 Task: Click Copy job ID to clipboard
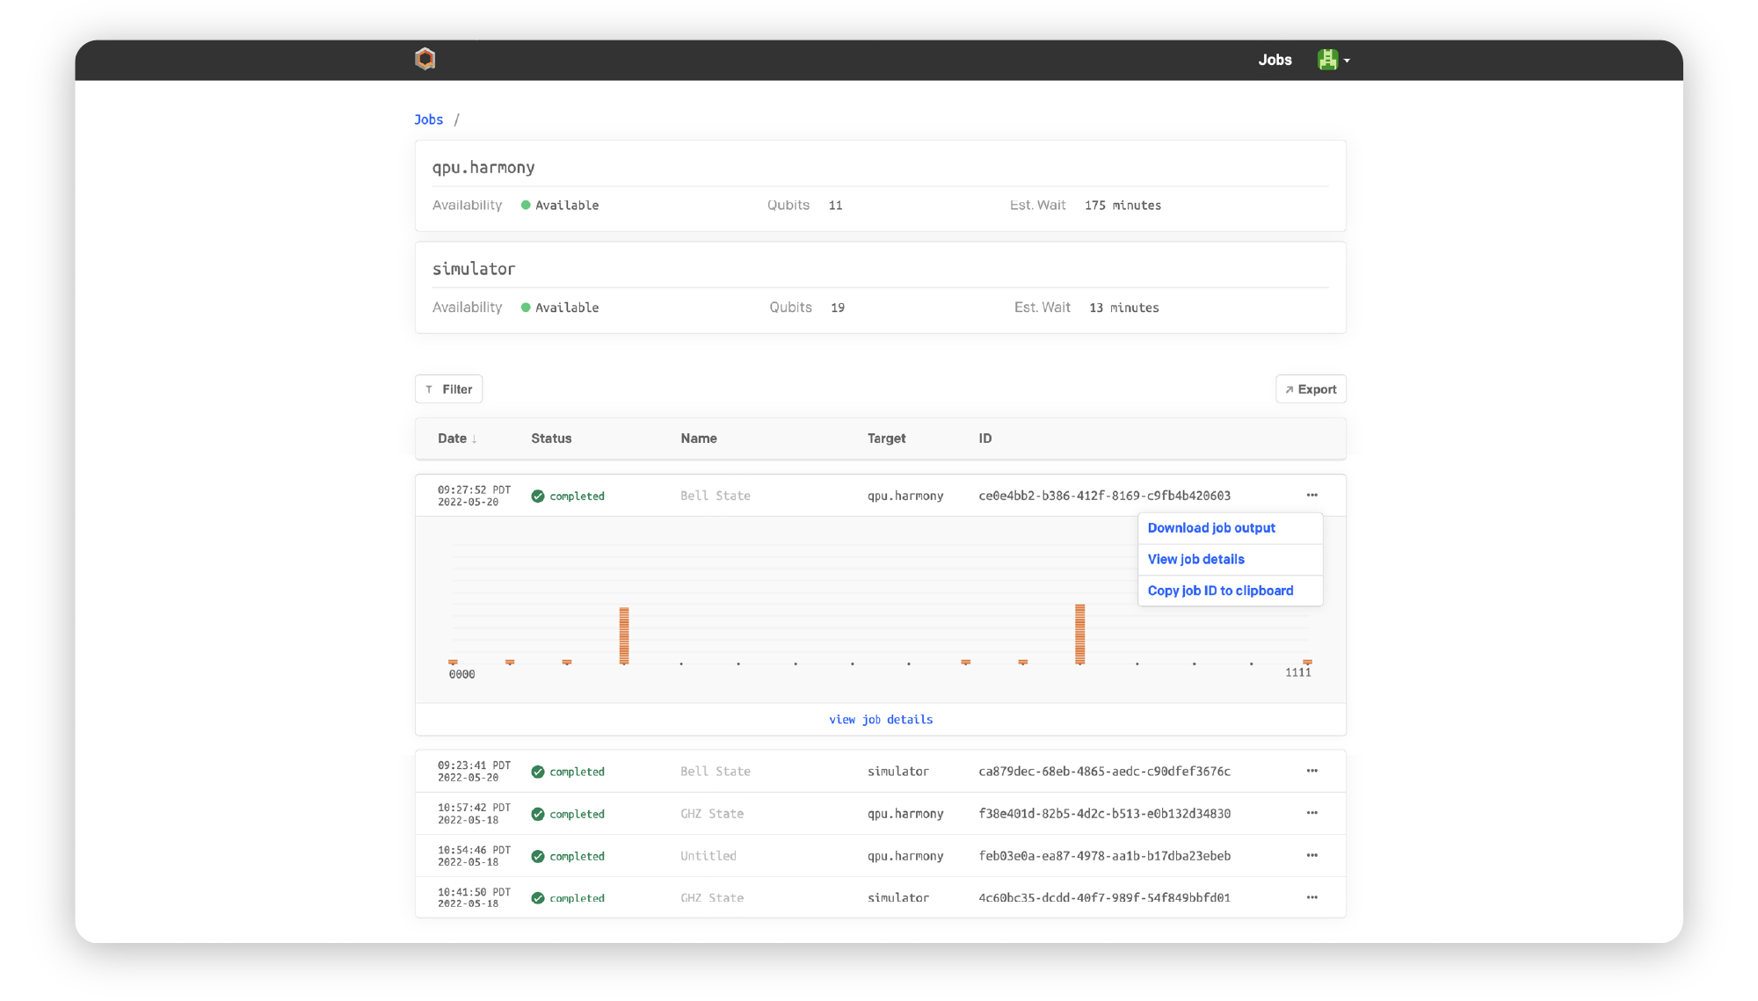coord(1221,591)
